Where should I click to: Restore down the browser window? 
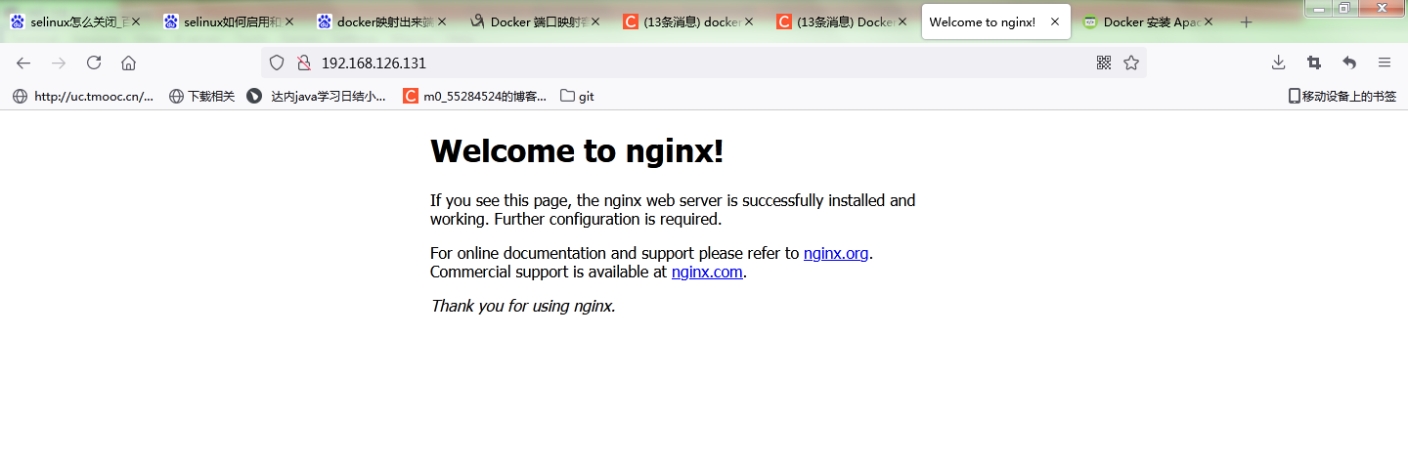pos(1344,8)
